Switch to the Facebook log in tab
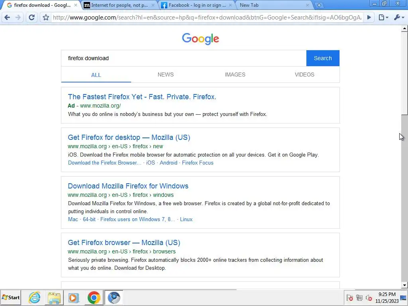This screenshot has height=306, width=408. coord(197,5)
